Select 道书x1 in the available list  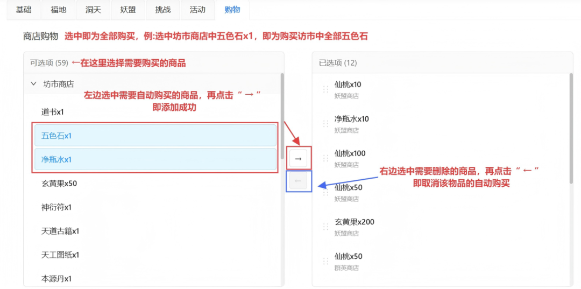53,112
